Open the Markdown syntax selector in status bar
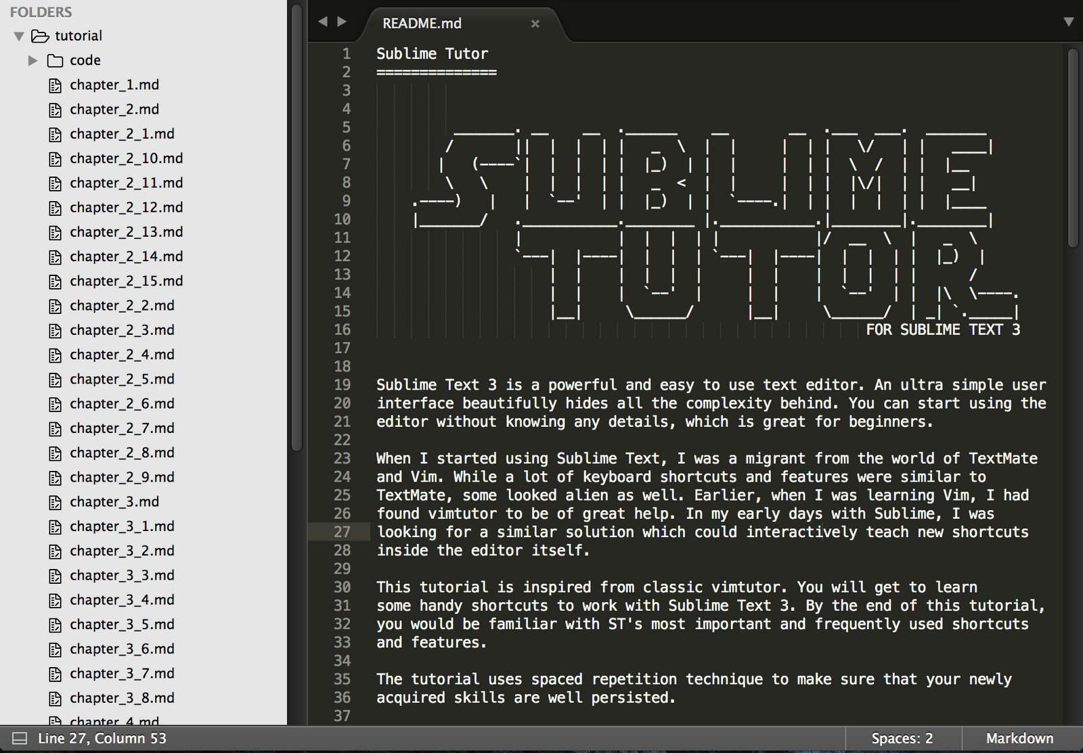 pyautogui.click(x=1019, y=739)
